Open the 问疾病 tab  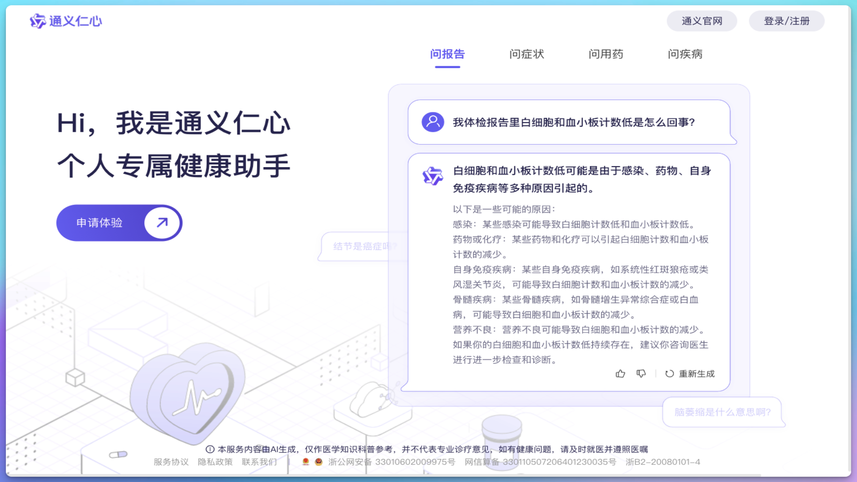click(x=685, y=54)
